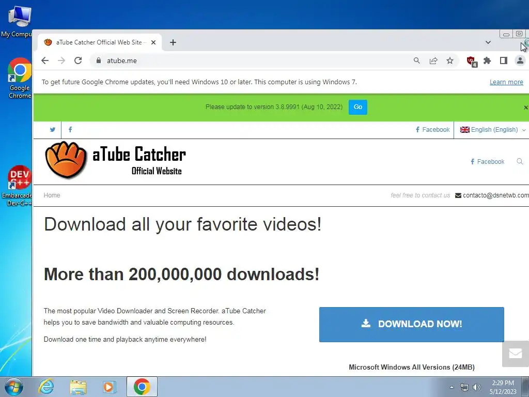Dismiss the green update banner

tap(525, 108)
